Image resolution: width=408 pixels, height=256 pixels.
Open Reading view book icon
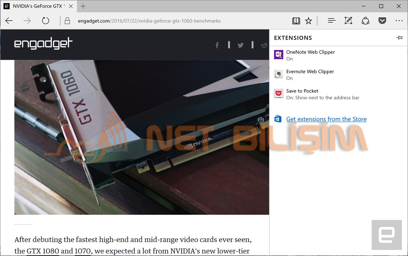[296, 21]
